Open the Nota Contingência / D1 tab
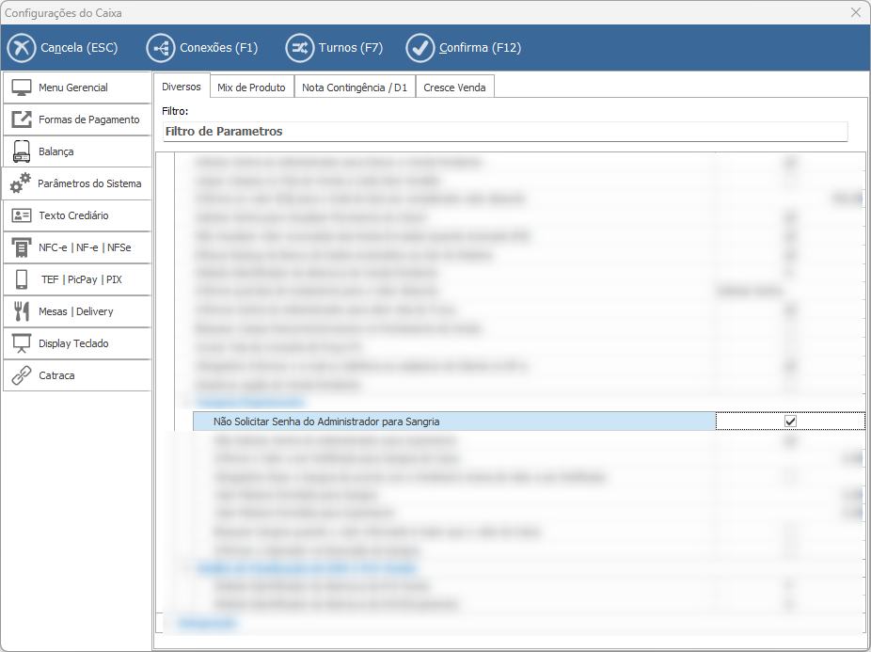This screenshot has width=871, height=652. [355, 87]
